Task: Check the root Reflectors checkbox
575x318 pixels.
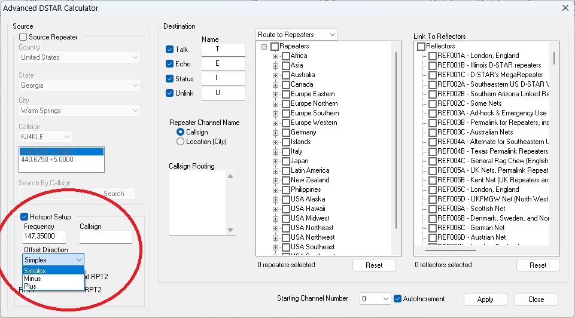Action: tap(421, 47)
